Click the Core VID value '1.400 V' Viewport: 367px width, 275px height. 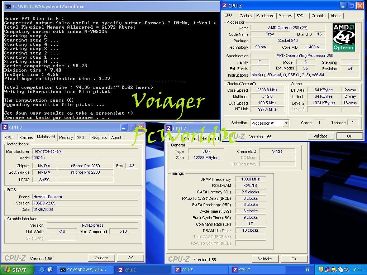click(x=312, y=47)
